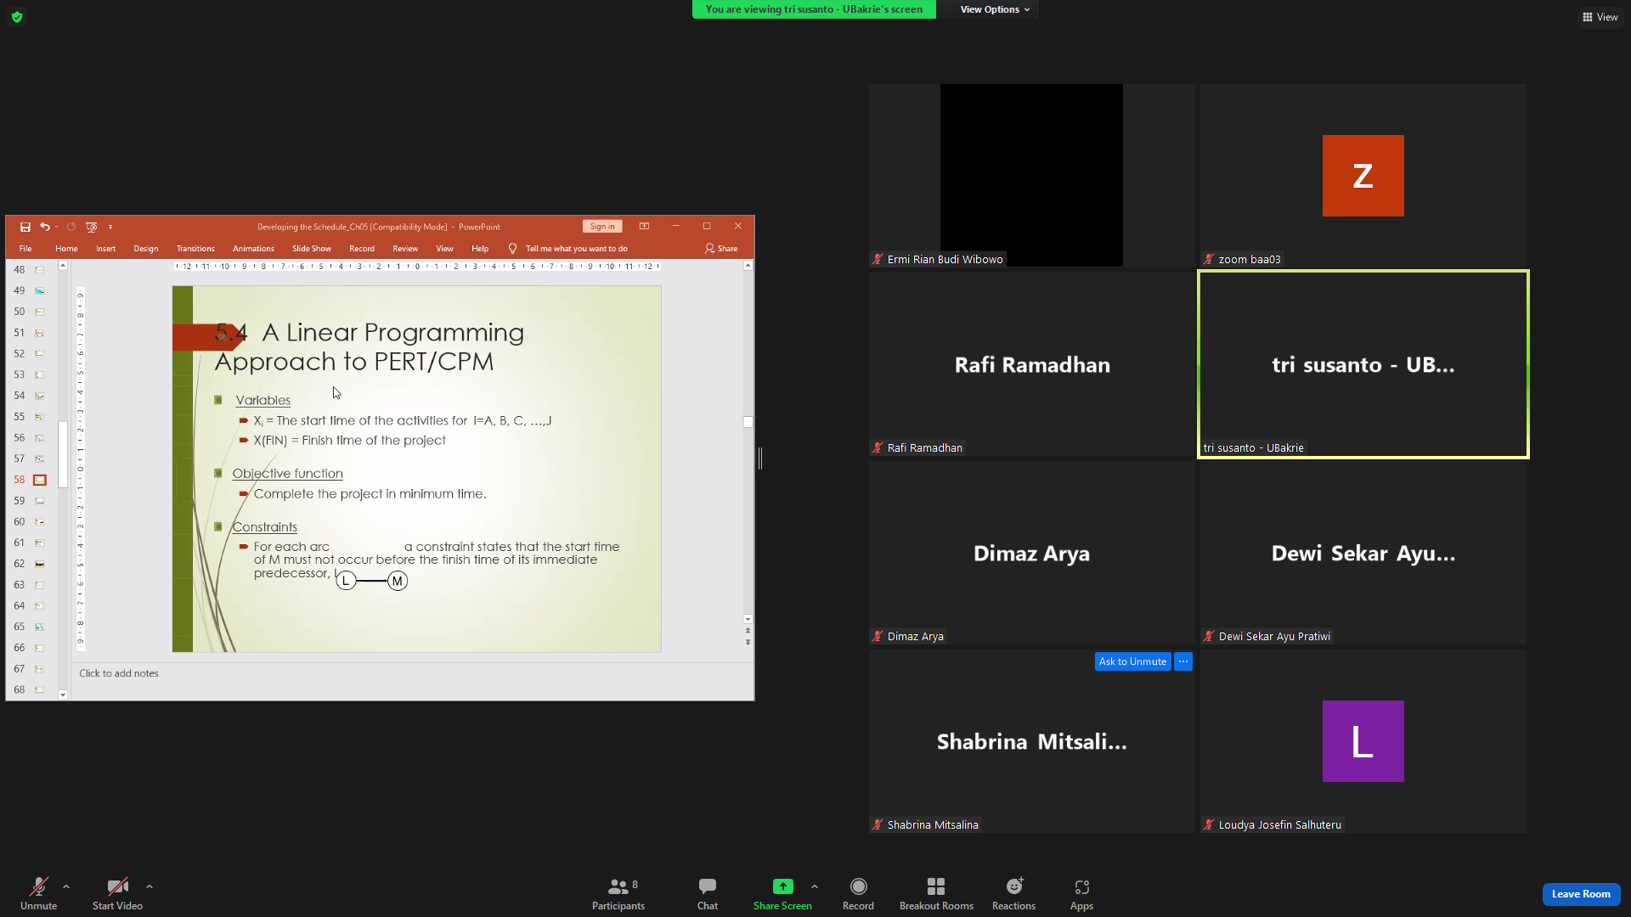The height and width of the screenshot is (917, 1631).
Task: Open the Participants panel
Action: (618, 894)
